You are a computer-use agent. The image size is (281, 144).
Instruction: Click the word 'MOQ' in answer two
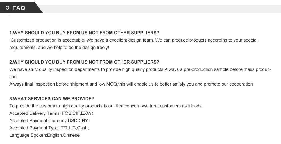(x=112, y=84)
